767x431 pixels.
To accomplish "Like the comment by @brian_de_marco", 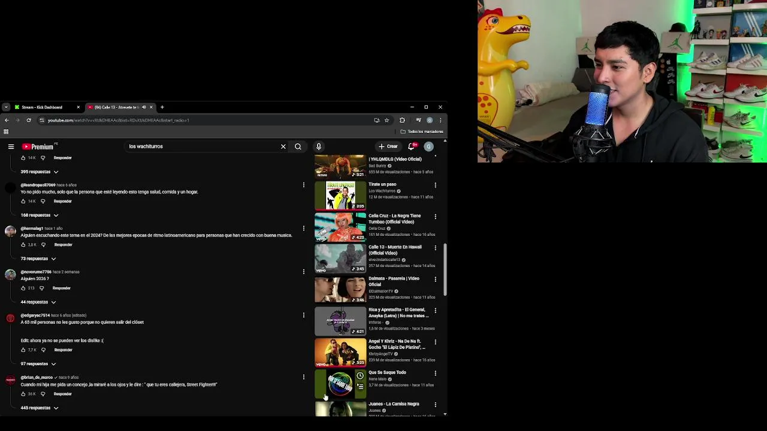I will tap(23, 394).
